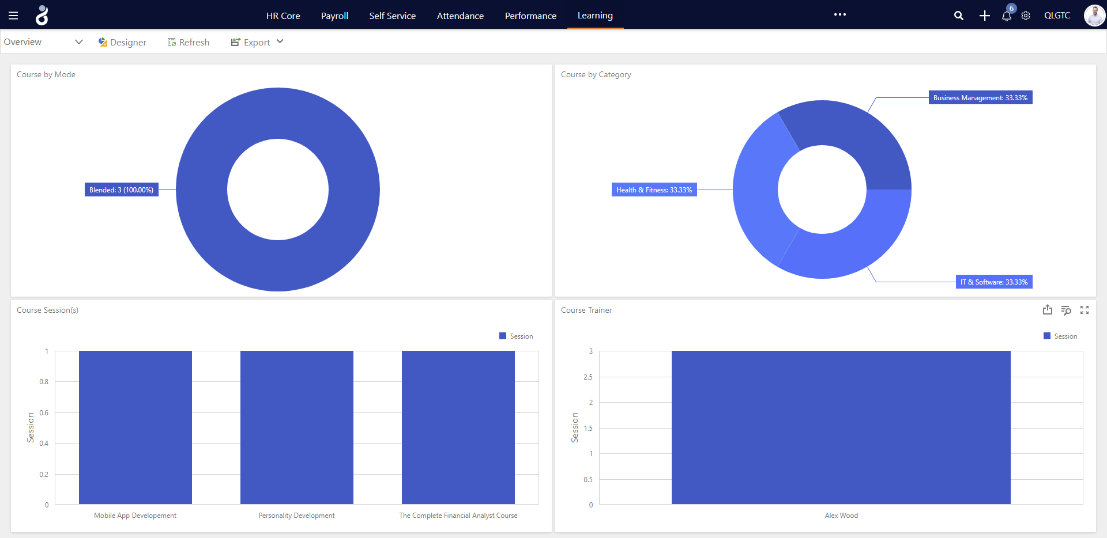
Task: Click the user profile picture thumbnail
Action: point(1094,16)
